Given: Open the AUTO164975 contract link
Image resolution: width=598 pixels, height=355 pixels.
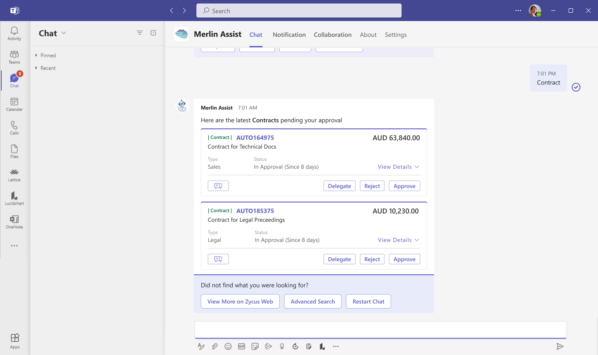Looking at the screenshot, I should [255, 138].
